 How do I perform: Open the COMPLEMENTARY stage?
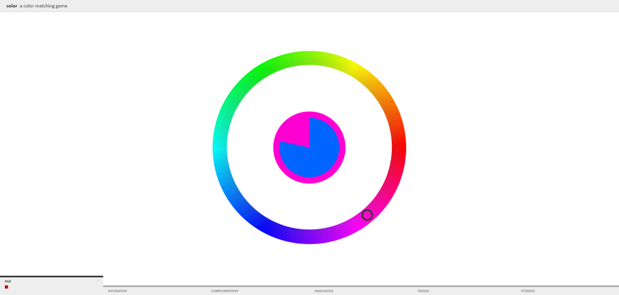coord(224,291)
